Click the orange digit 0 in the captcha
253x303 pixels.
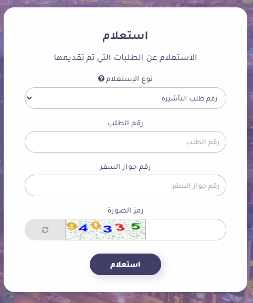(96, 225)
